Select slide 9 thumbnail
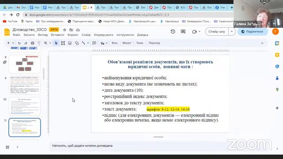Image resolution: width=283 pixels, height=159 pixels. (x=25, y=85)
